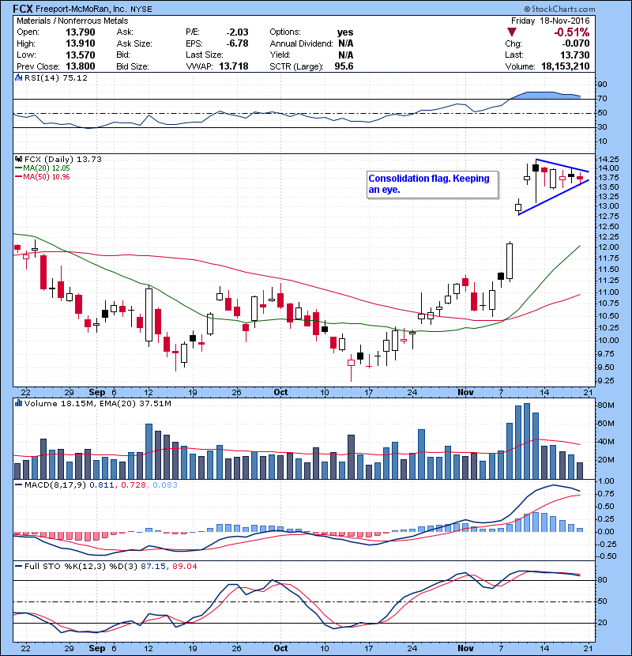Click the percent change -0.51%
This screenshot has height=656, width=632.
pos(572,32)
